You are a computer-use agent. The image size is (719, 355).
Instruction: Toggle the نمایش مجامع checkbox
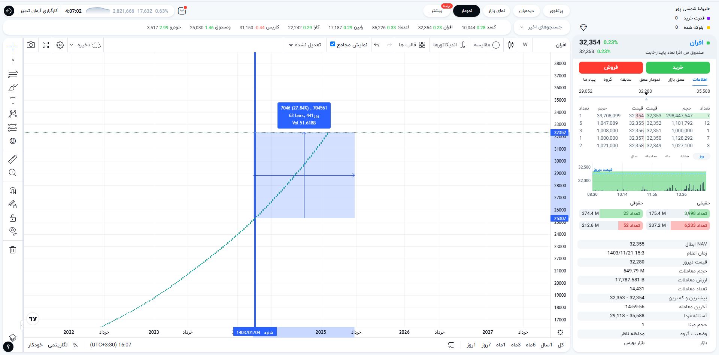[333, 44]
